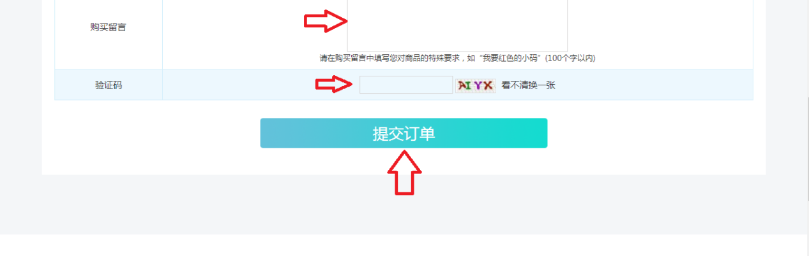Focus the 购买留言 message text area
Viewport: 809px width, 256px height.
[457, 25]
